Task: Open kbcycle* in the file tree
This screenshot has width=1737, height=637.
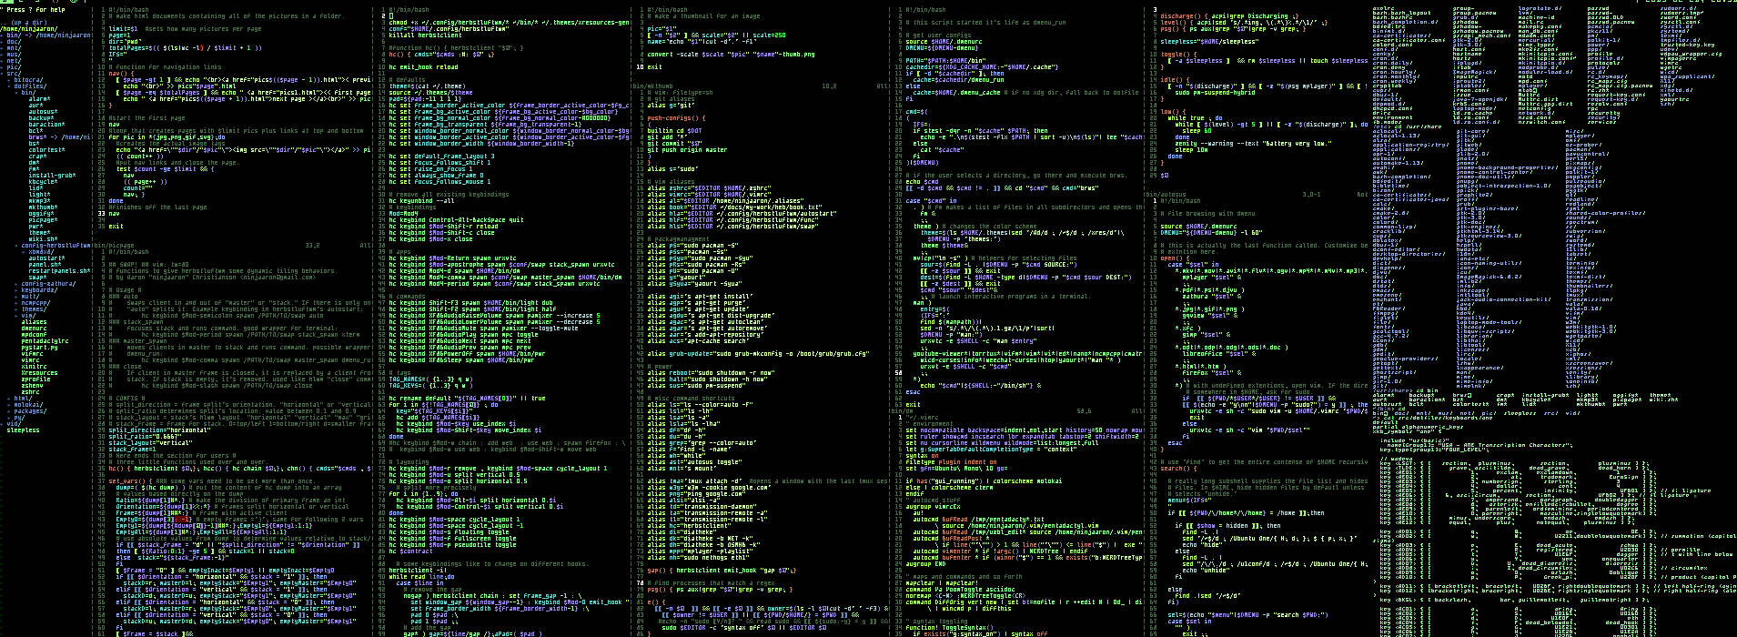Action: 44,181
